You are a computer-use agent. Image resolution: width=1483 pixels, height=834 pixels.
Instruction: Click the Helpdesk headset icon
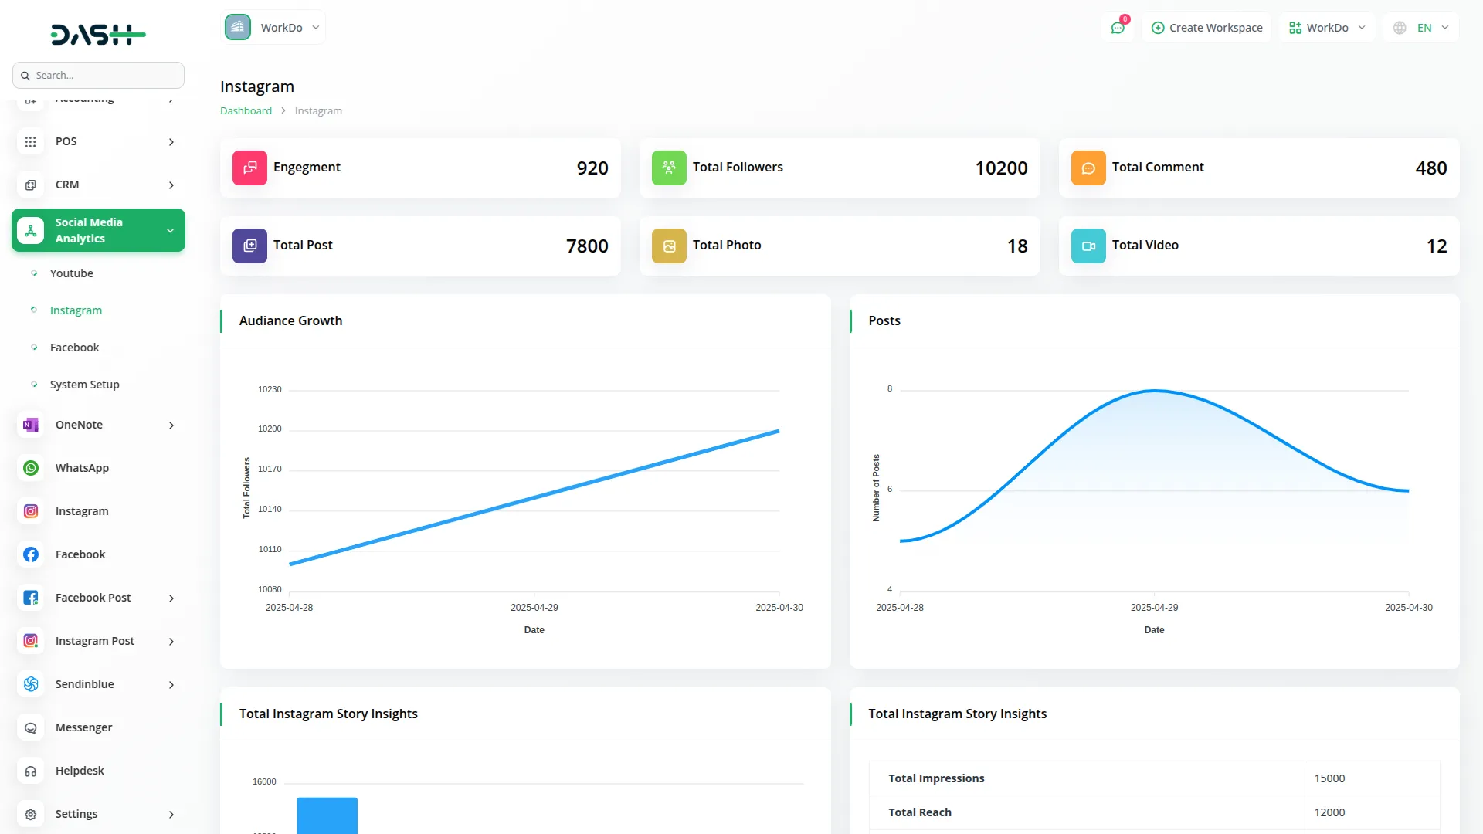click(30, 770)
